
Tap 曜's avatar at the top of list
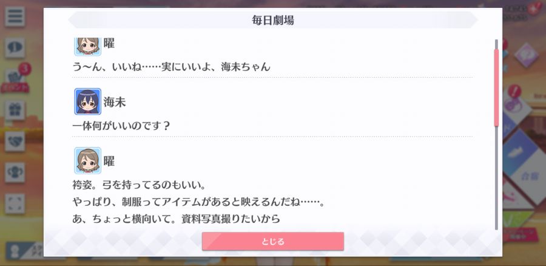87,46
